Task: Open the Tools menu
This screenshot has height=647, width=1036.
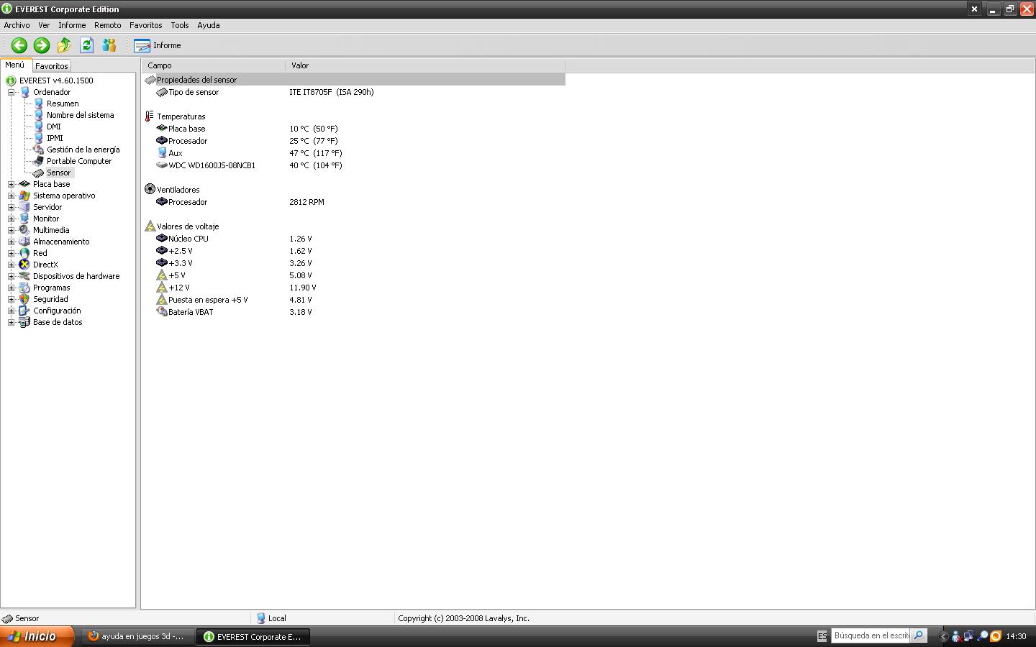Action: click(x=180, y=25)
